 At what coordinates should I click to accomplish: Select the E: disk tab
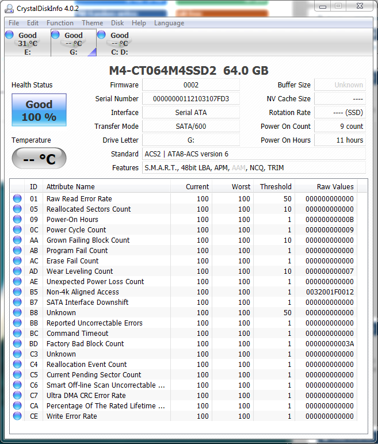(28, 43)
